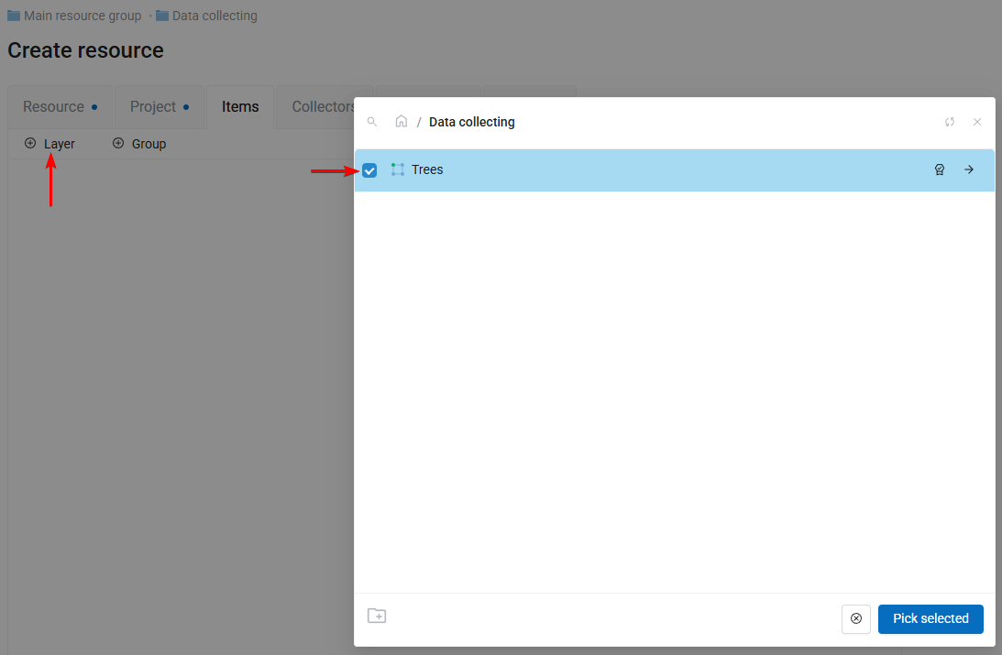Select the Trees row by its name
The image size is (1002, 655).
coord(427,169)
